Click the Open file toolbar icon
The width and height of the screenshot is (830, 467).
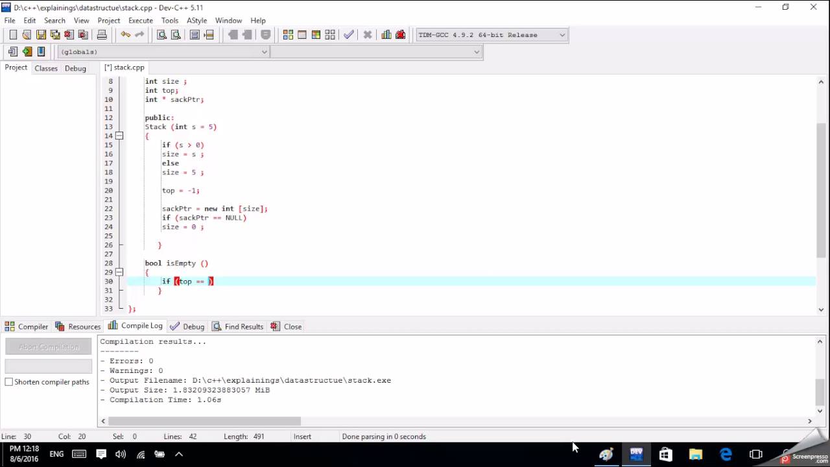point(27,35)
